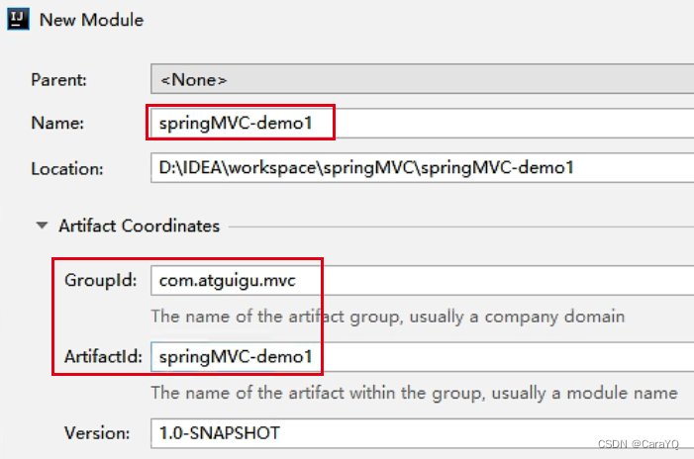Click the artifact group hint text
The image size is (694, 459).
[x=388, y=318]
